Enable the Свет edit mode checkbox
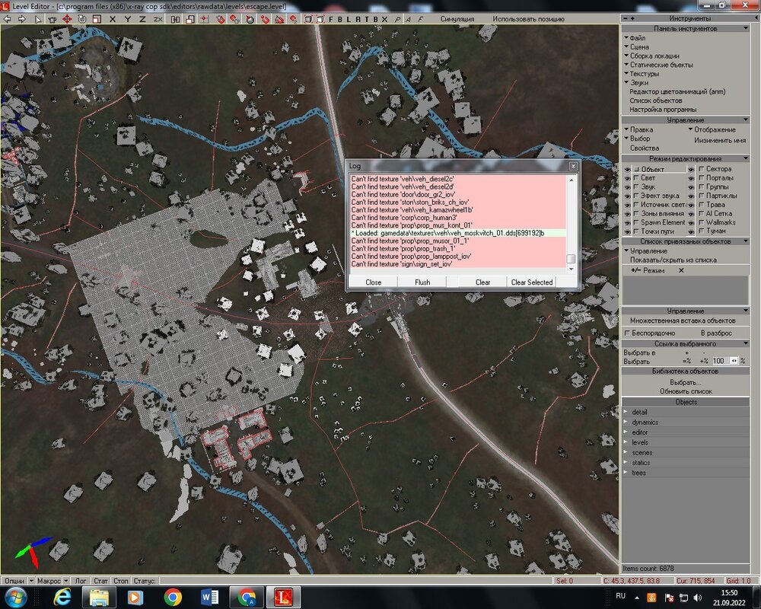This screenshot has width=761, height=609. click(636, 178)
